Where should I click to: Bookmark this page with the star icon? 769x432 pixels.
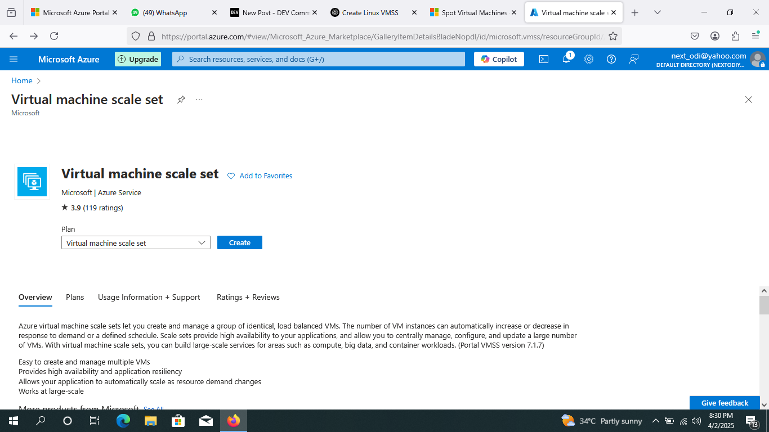coord(613,36)
